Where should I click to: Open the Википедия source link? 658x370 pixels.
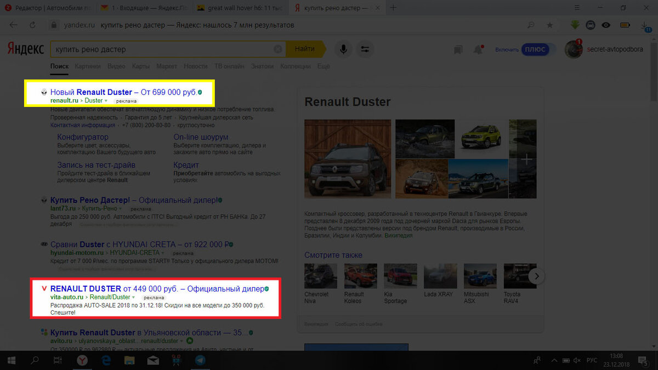[x=399, y=235]
